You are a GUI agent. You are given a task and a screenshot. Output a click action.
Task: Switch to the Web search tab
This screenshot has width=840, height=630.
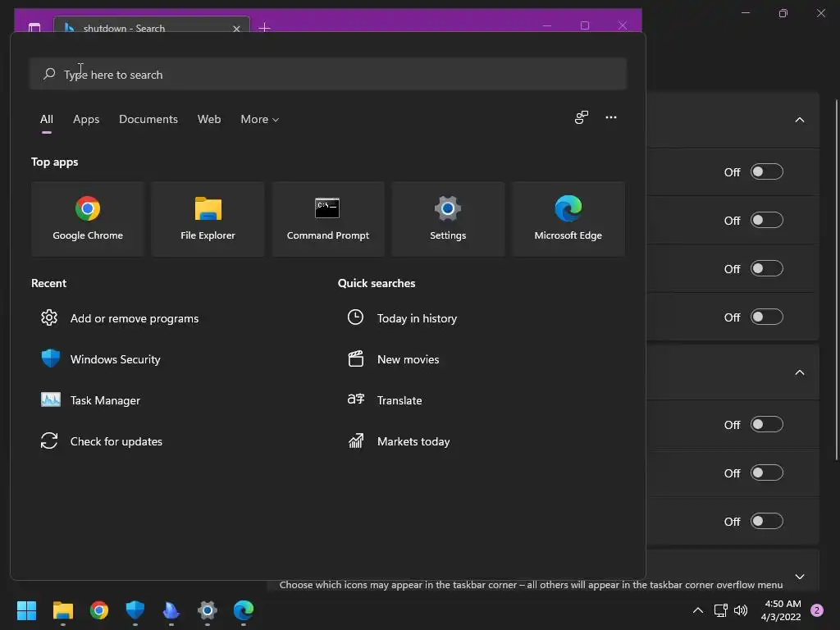click(209, 120)
